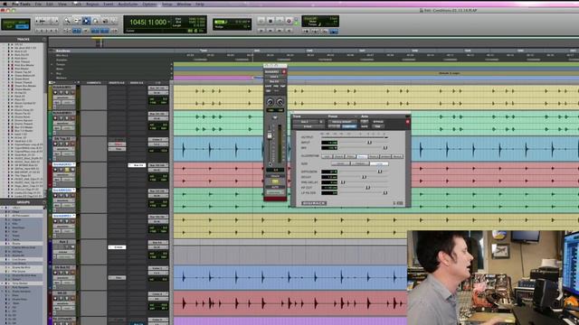Select the Zoomer tool in the toolbar

click(x=67, y=22)
